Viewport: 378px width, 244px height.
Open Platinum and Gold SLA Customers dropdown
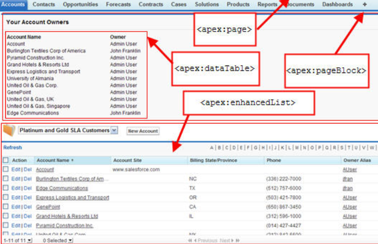coord(114,130)
